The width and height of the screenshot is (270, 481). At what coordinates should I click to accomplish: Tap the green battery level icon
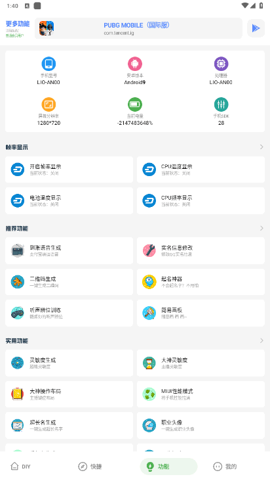135,104
